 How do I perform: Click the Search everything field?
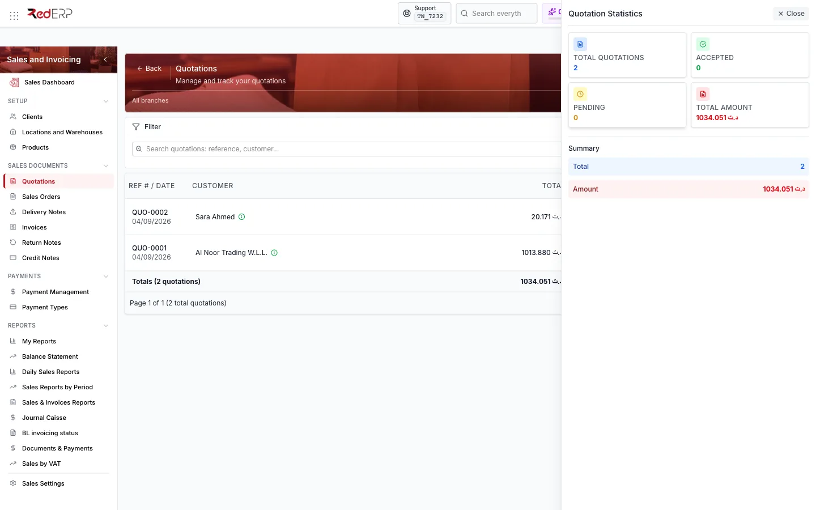tap(496, 13)
